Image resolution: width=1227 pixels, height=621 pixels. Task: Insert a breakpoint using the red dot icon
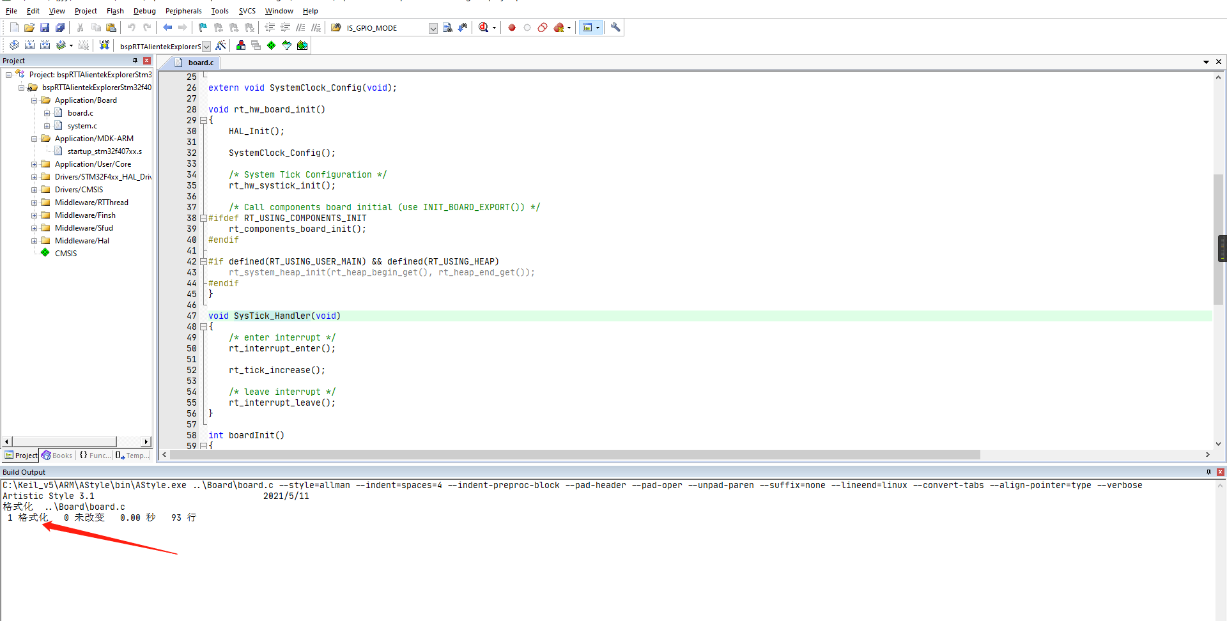click(x=512, y=27)
